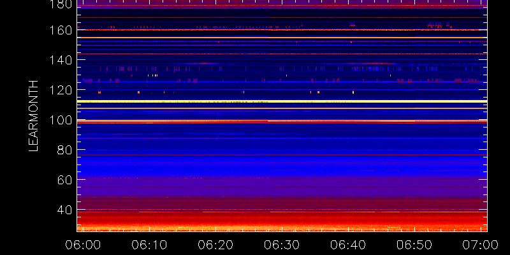Click the 06:30 time axis label

[x=282, y=245]
